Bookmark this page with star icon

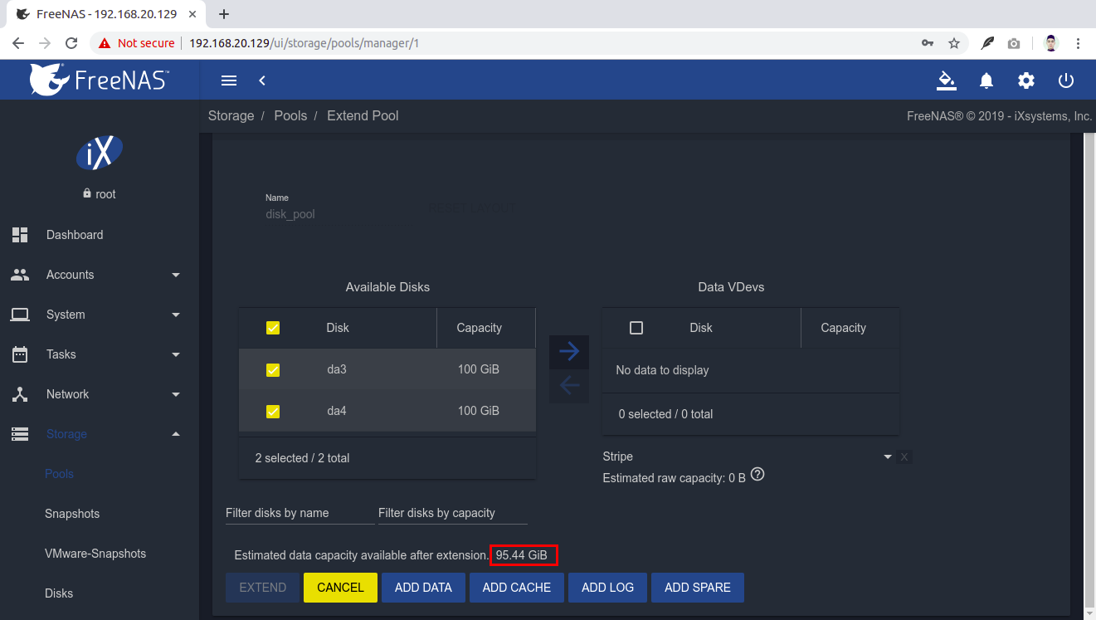pyautogui.click(x=954, y=43)
